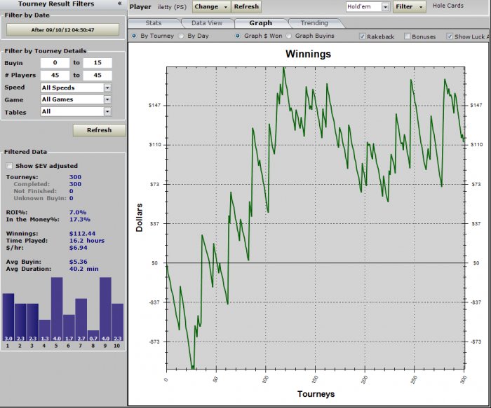
Task: Open the Trending tab
Action: click(x=314, y=23)
